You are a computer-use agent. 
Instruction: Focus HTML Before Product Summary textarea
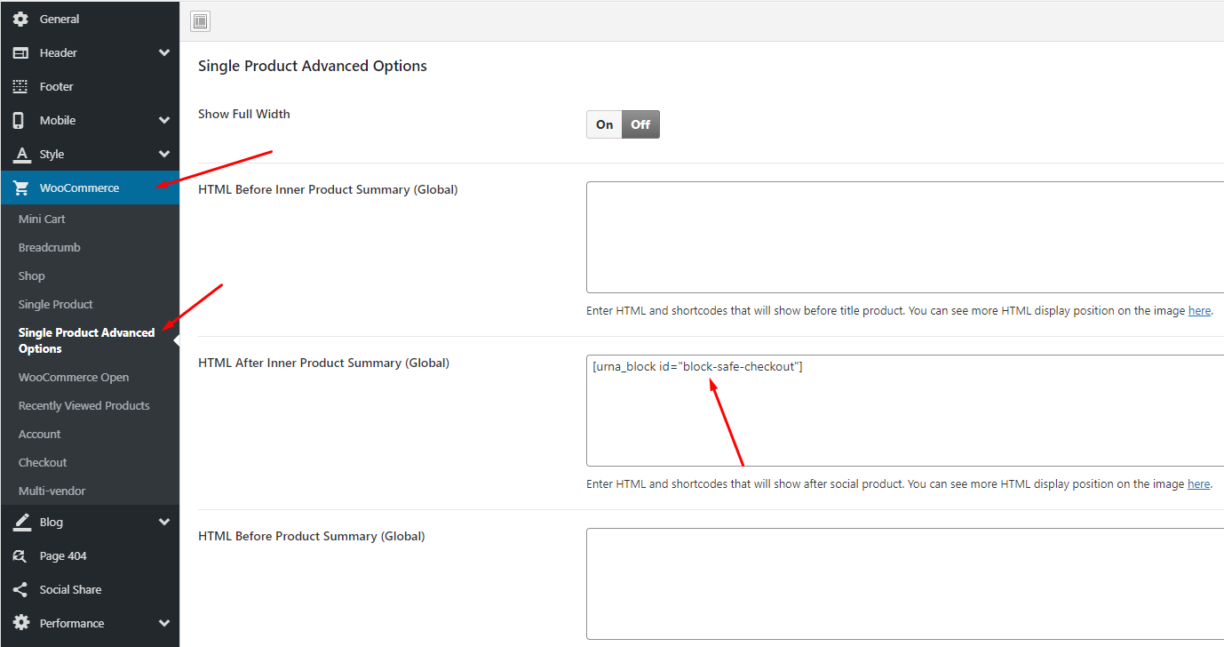click(x=905, y=584)
